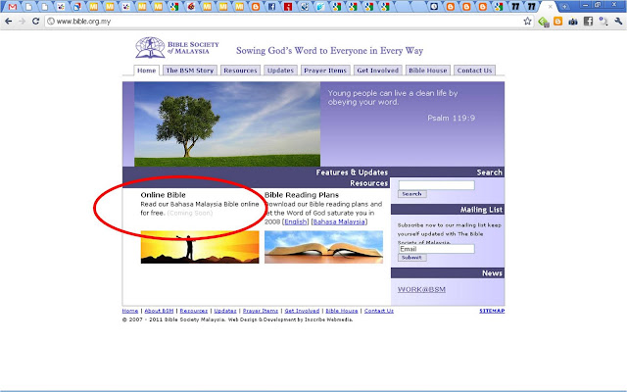The width and height of the screenshot is (627, 392).
Task: Click the Online Bible heading
Action: [x=164, y=195]
